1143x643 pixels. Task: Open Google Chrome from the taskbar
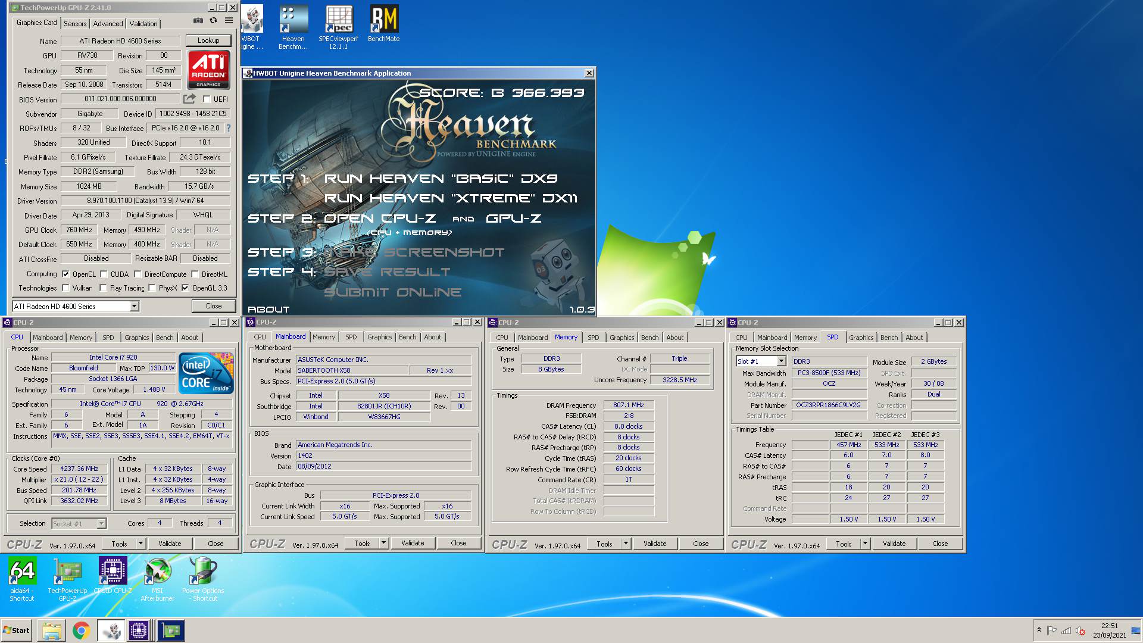tap(82, 630)
